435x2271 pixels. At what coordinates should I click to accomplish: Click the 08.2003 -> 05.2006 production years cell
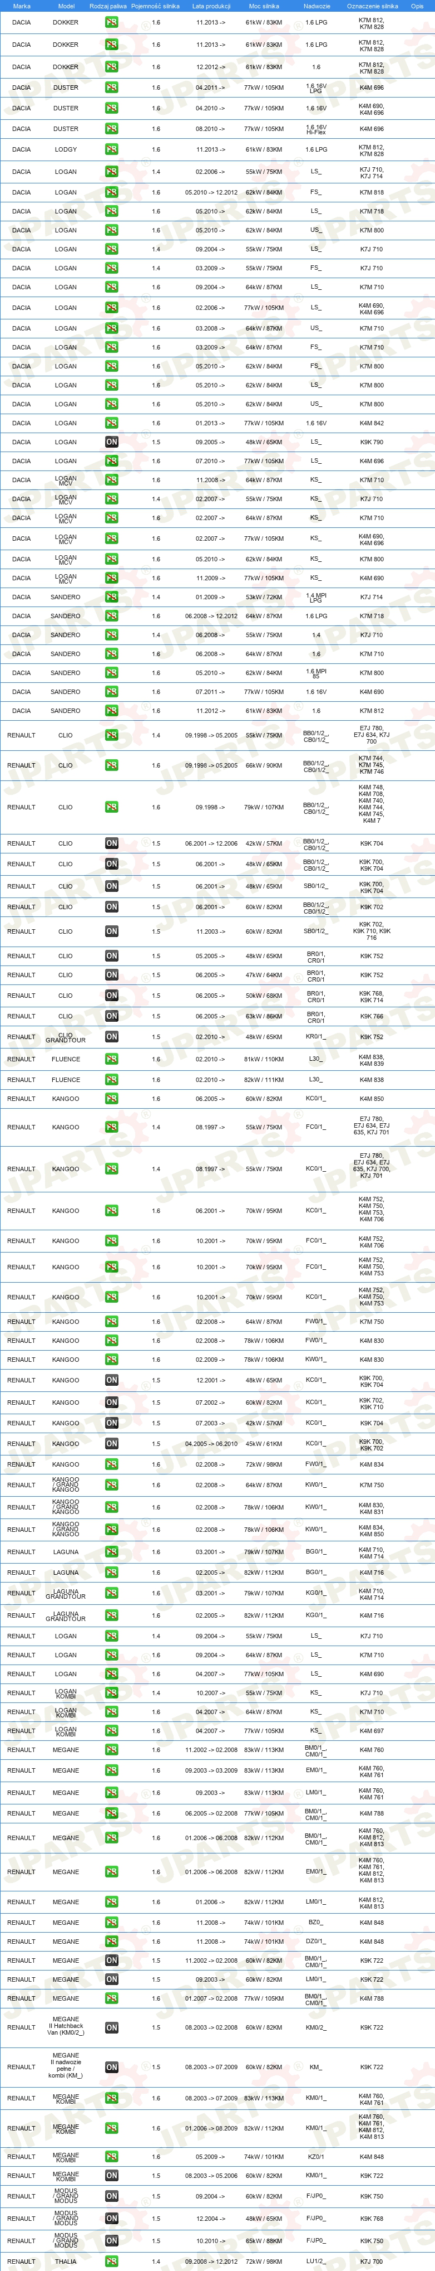(x=210, y=2176)
